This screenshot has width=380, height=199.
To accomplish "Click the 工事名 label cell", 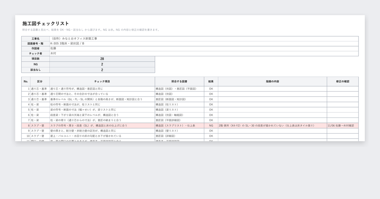I will tap(35, 39).
